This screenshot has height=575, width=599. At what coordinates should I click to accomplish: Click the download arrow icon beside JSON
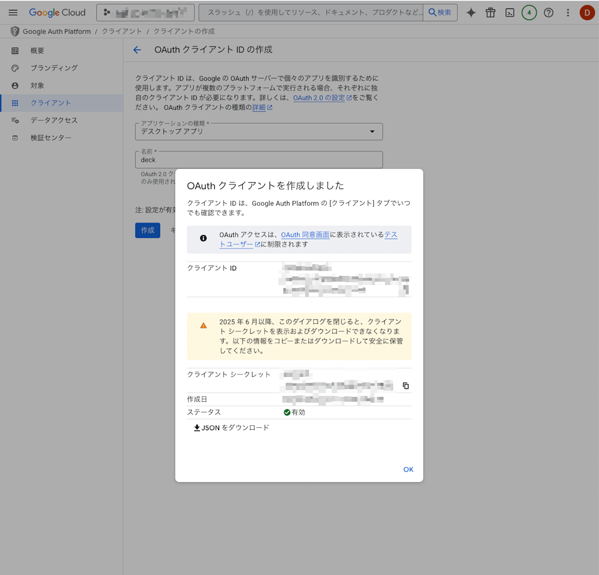197,428
